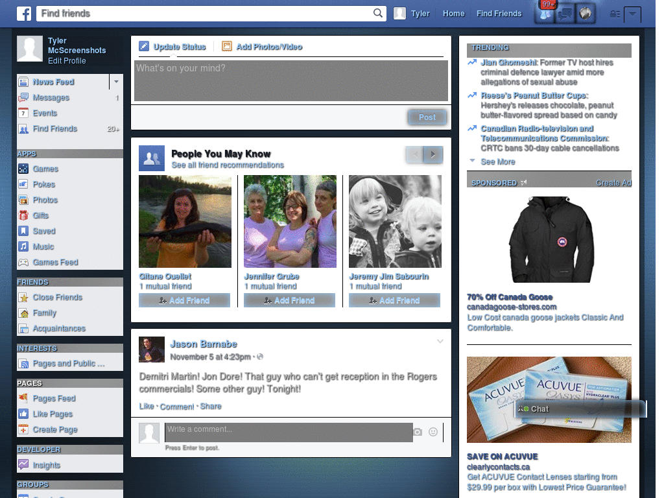
Task: Open the comment emoji smiley icon
Action: tap(433, 432)
